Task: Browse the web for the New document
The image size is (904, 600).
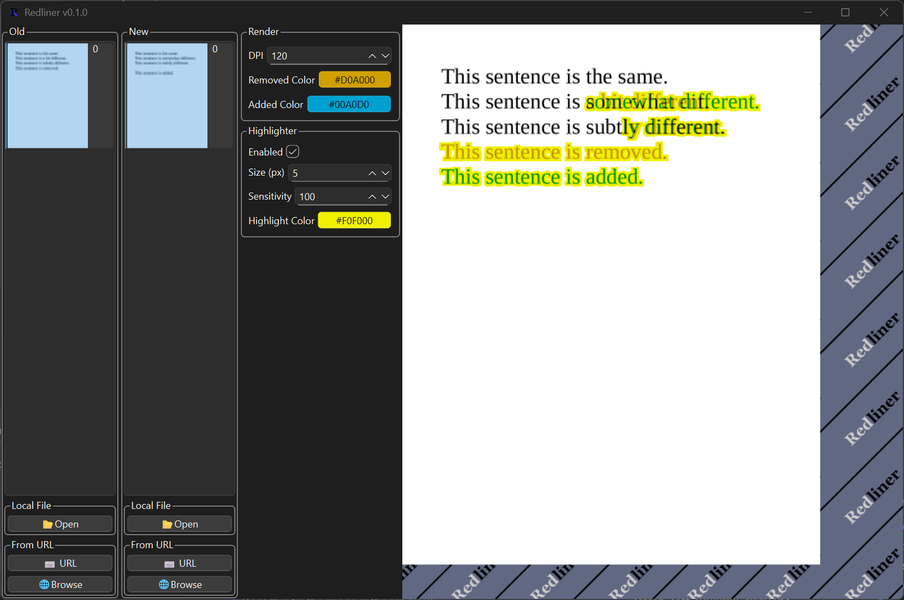Action: click(x=180, y=584)
